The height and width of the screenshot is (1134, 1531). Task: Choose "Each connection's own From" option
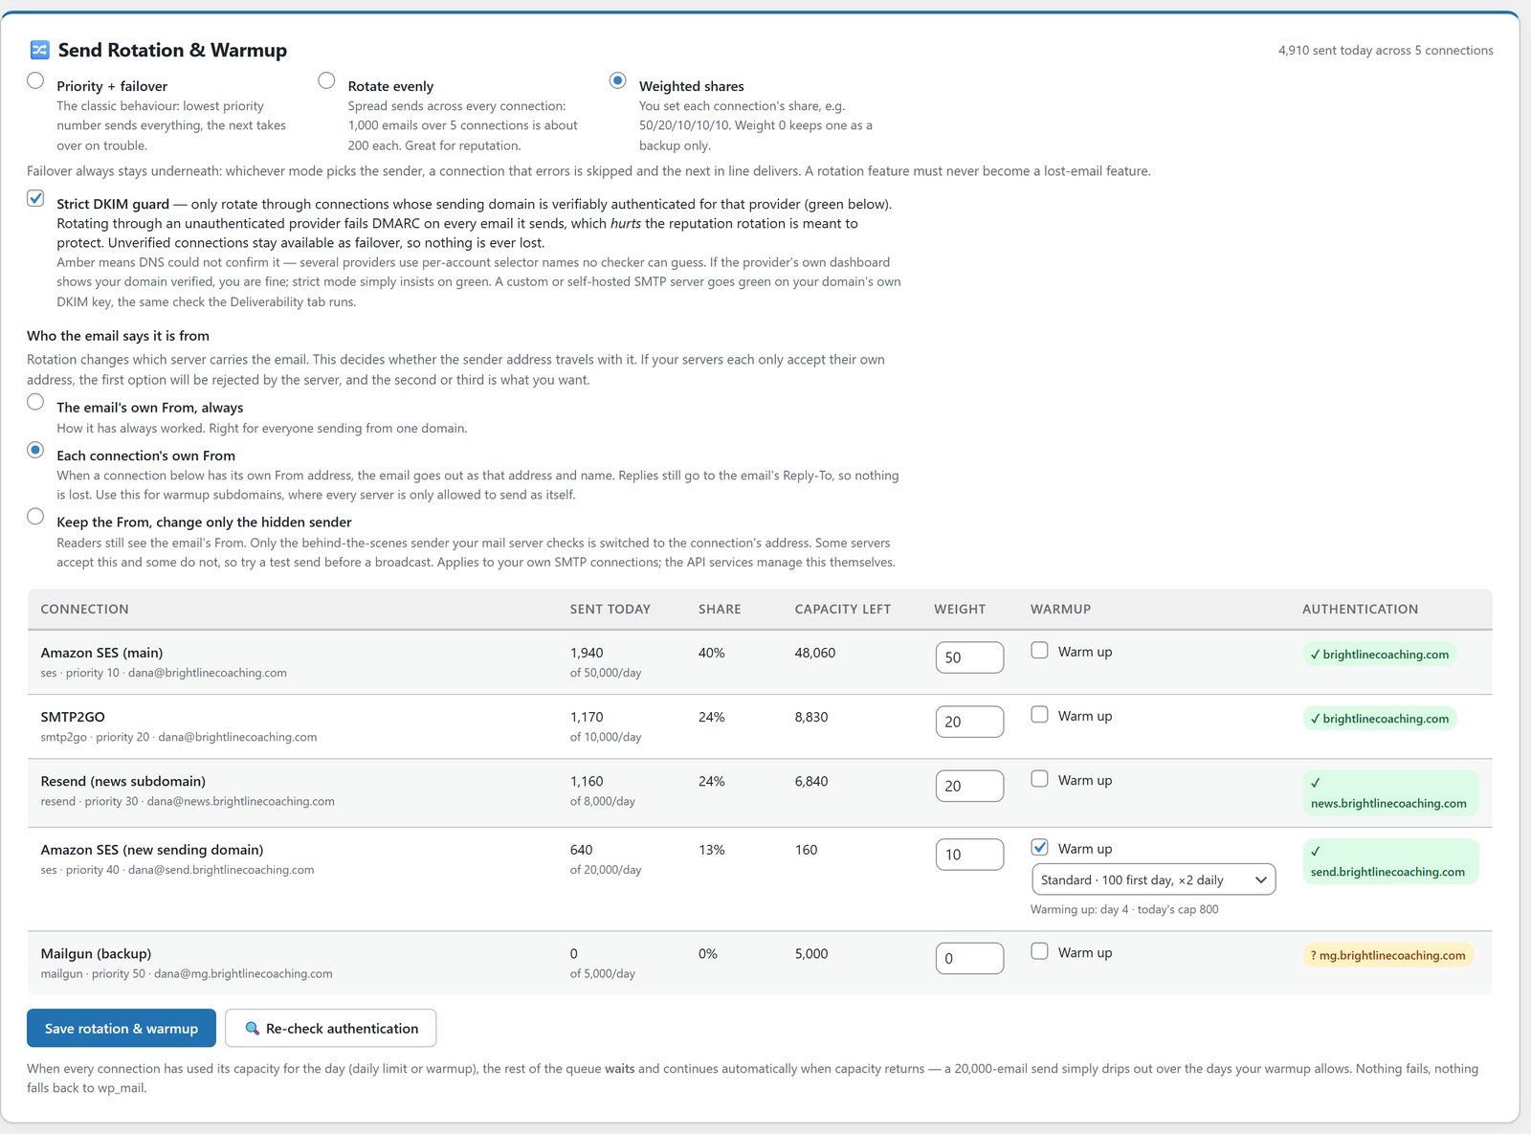(x=35, y=450)
